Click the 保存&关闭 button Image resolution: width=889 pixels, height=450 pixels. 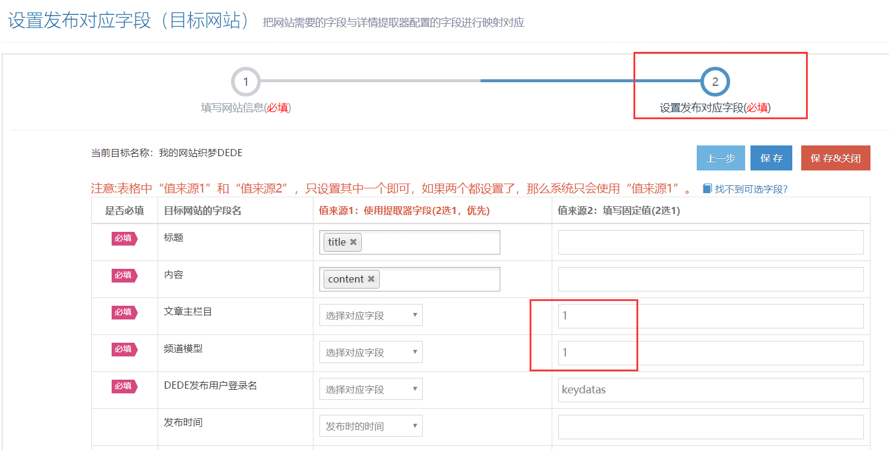coord(836,158)
